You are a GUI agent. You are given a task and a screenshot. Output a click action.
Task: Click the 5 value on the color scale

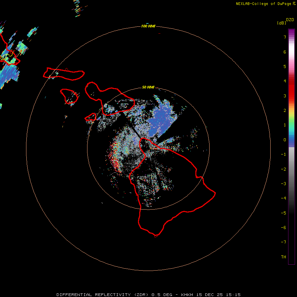point(285,67)
